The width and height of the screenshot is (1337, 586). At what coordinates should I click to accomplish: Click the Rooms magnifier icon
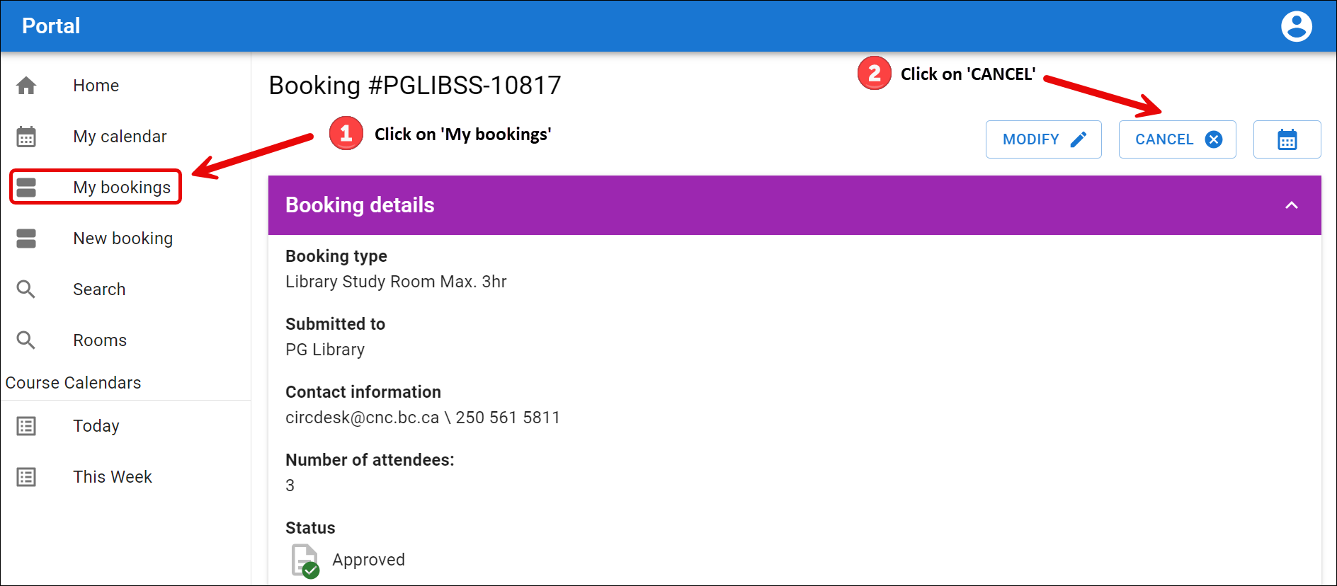pyautogui.click(x=26, y=340)
